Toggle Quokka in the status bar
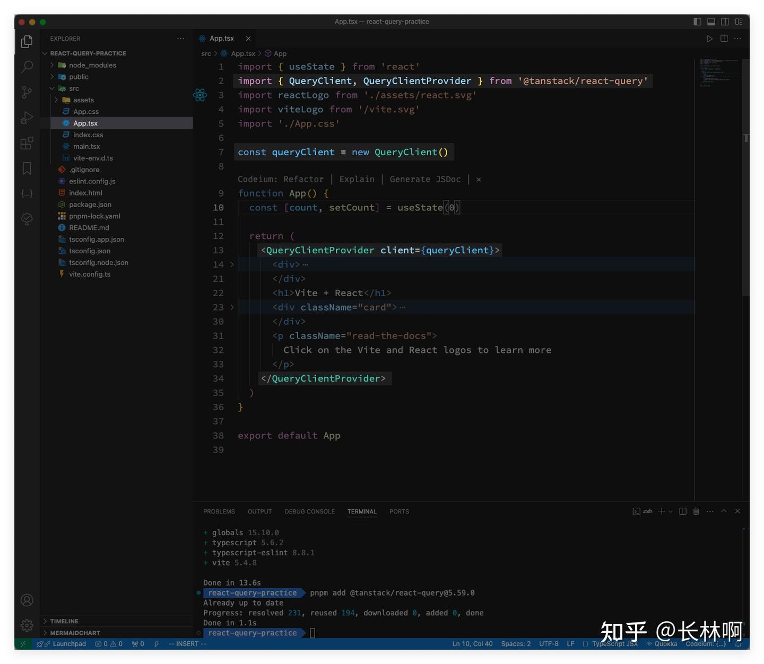The image size is (764, 664). pyautogui.click(x=661, y=643)
